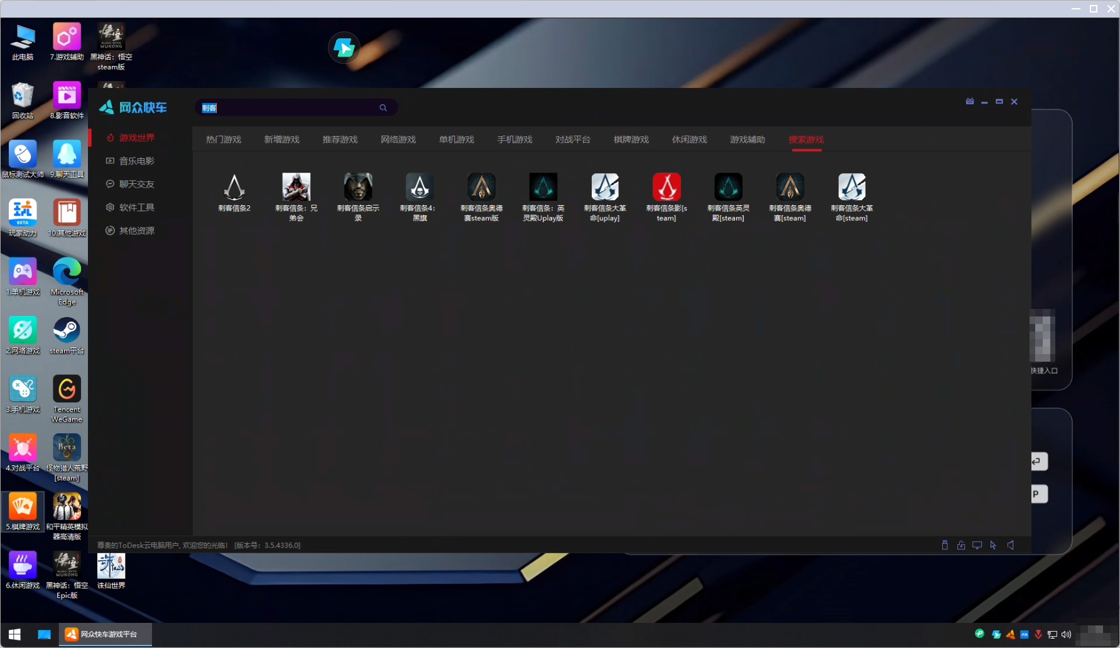Open Tencent WeGame desktop shortcut
1120x648 pixels.
67,399
